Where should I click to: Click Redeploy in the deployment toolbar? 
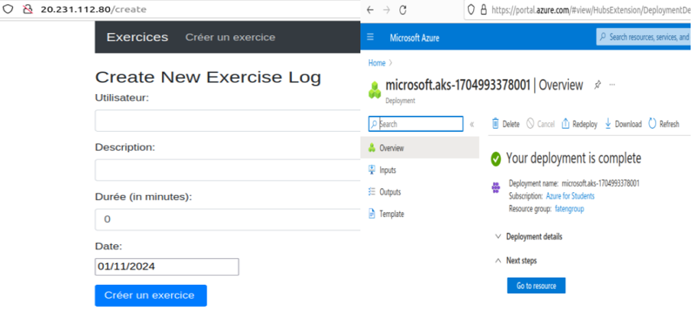pos(579,124)
